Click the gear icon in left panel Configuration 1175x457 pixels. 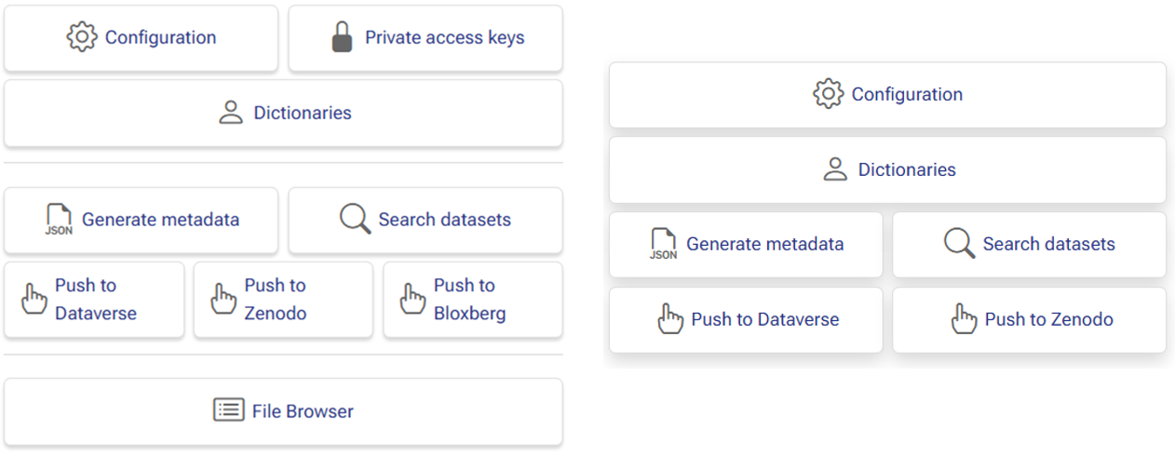click(82, 37)
